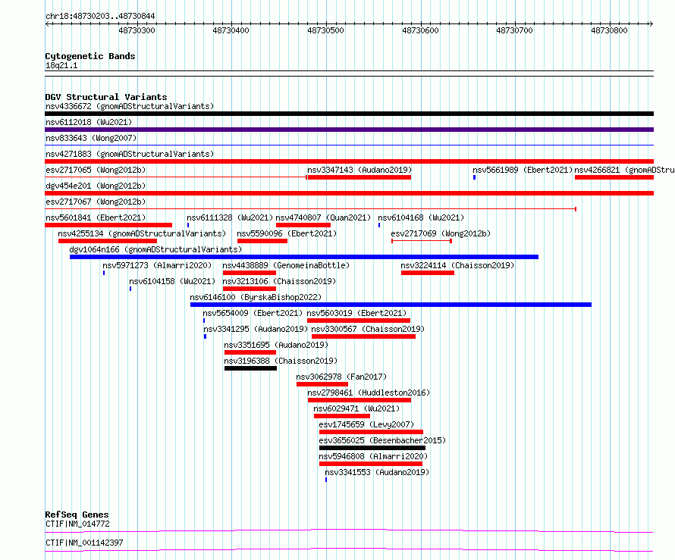This screenshot has width=675, height=560.
Task: Select nsv5601841 (Ebert2021) label
Action: click(x=96, y=217)
